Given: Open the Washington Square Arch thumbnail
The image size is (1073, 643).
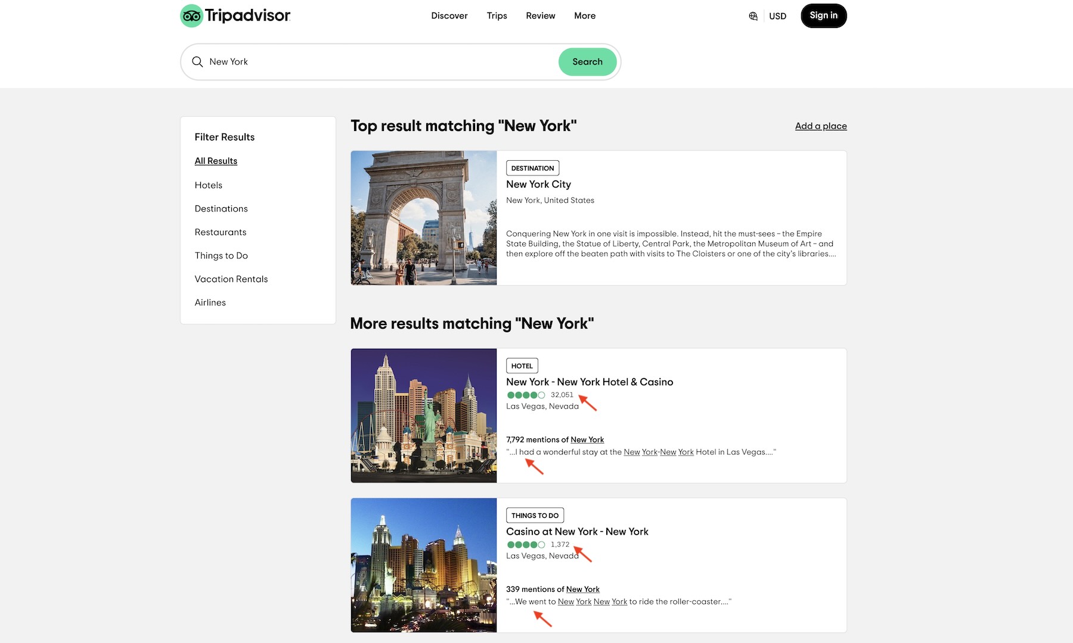Looking at the screenshot, I should coord(423,218).
